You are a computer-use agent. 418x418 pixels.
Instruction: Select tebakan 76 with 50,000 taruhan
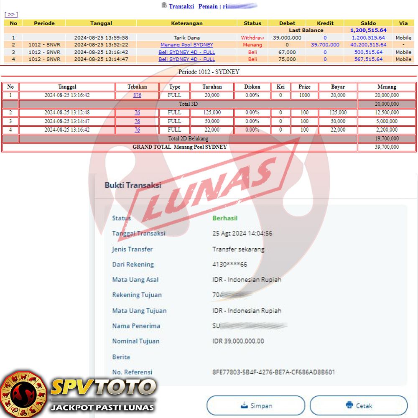pos(137,121)
